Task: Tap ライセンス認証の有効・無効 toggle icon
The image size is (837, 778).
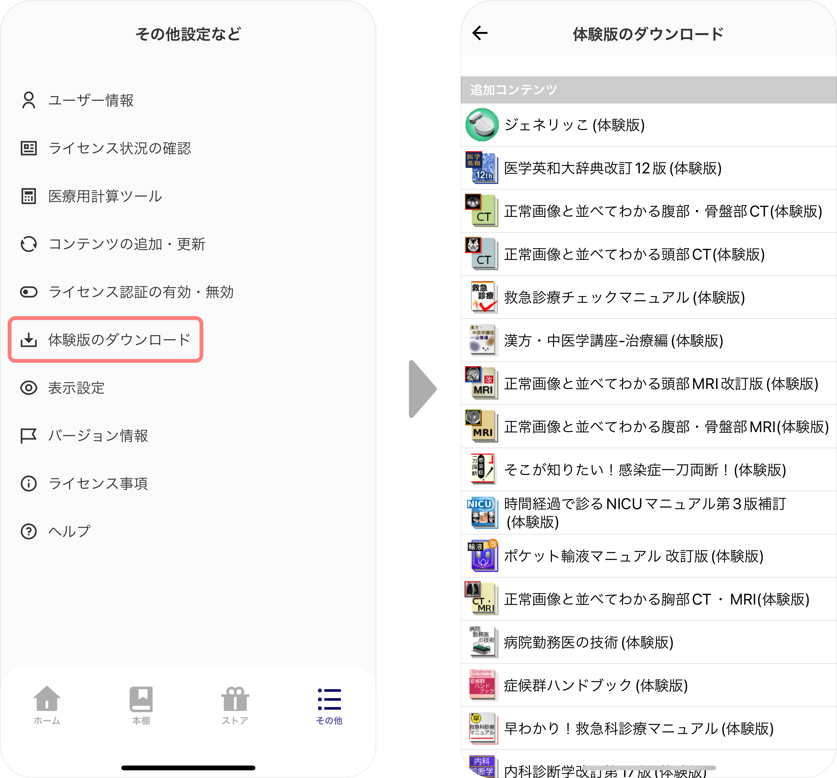Action: [x=29, y=292]
